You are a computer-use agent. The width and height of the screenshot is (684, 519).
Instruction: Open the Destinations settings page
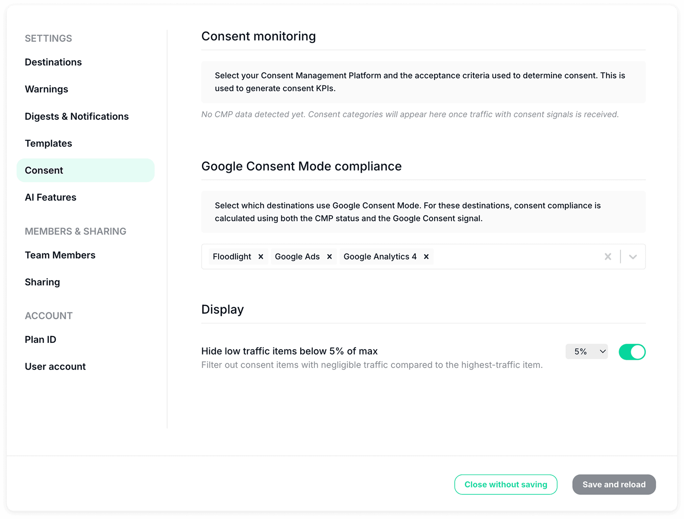53,62
